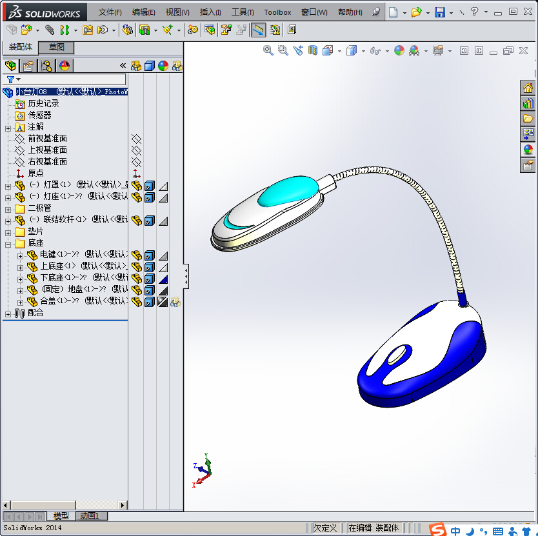Click the Help question mark icon
Image resolution: width=538 pixels, height=536 pixels.
474,12
